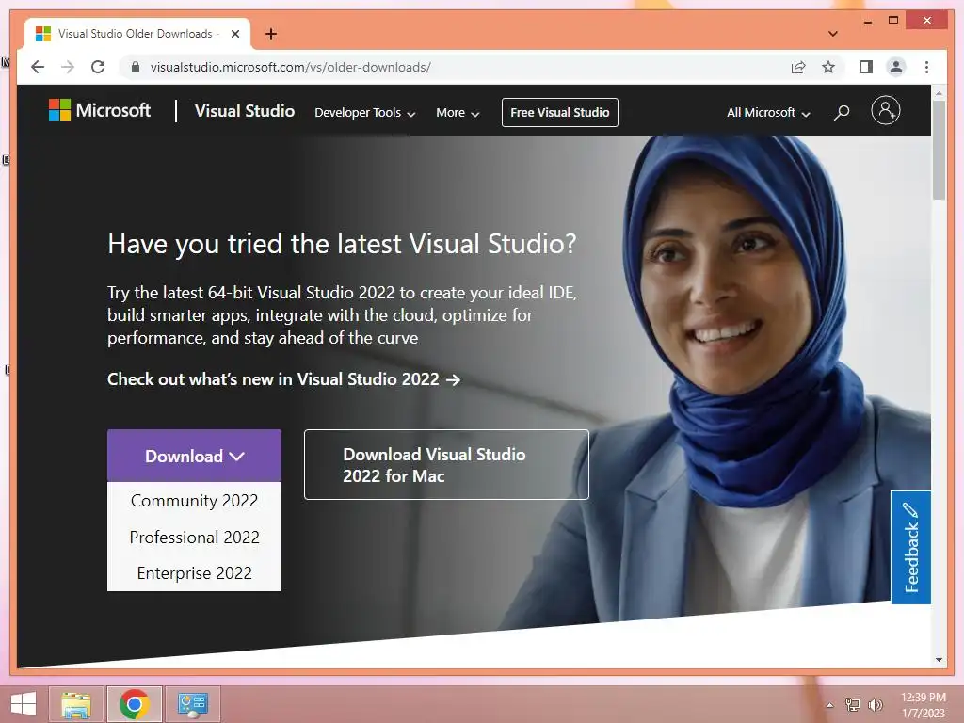Expand the More menu
Image resolution: width=964 pixels, height=723 pixels.
coord(458,113)
